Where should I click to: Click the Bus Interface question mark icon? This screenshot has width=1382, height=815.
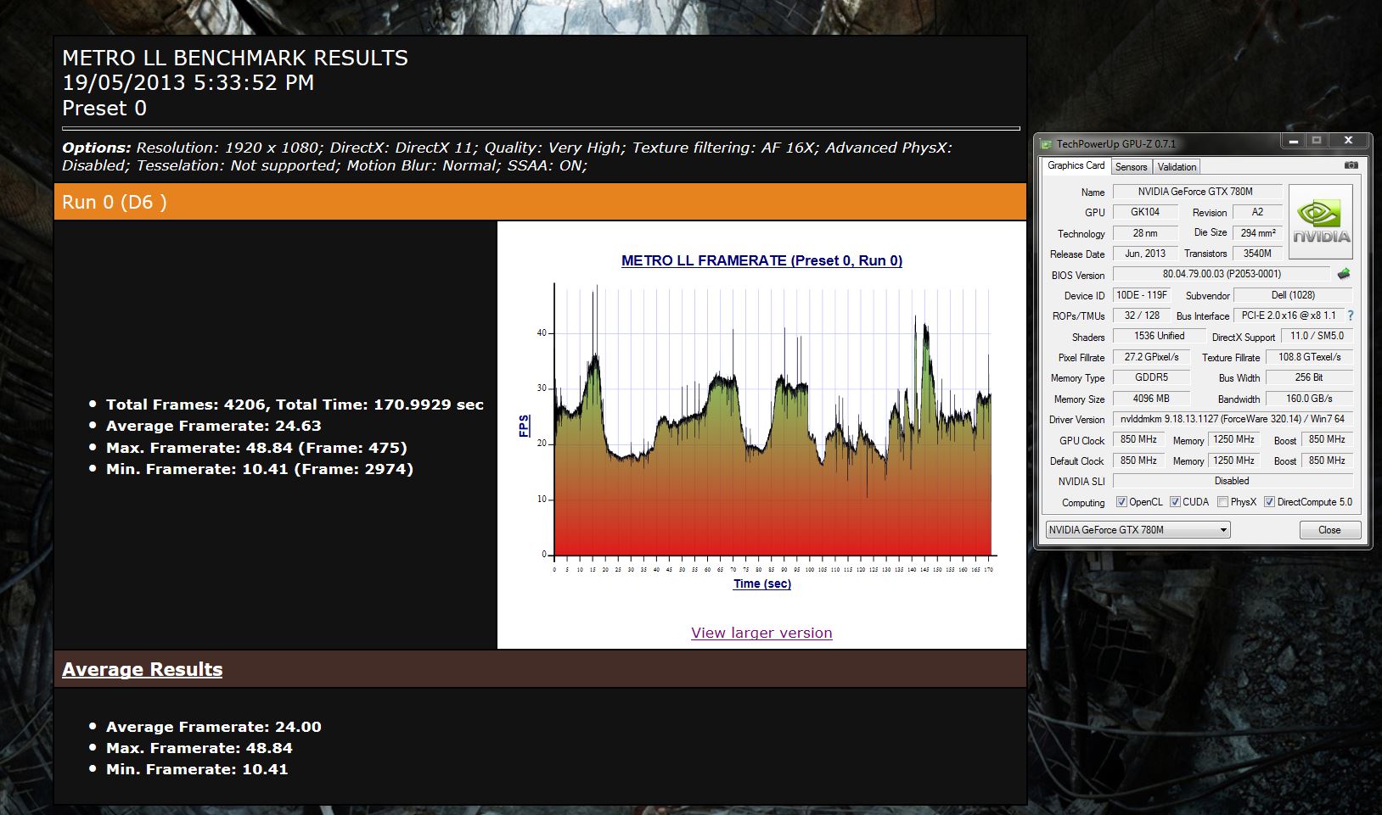pyautogui.click(x=1351, y=315)
